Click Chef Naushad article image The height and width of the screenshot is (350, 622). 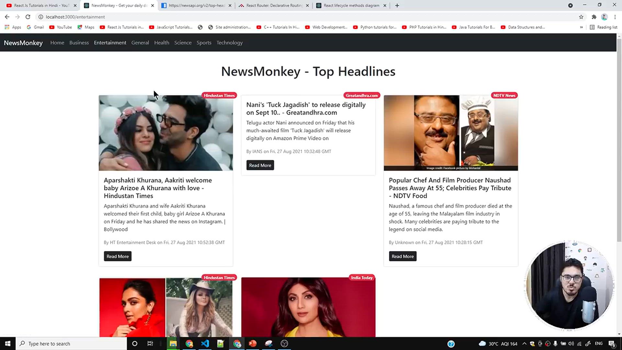tap(451, 133)
